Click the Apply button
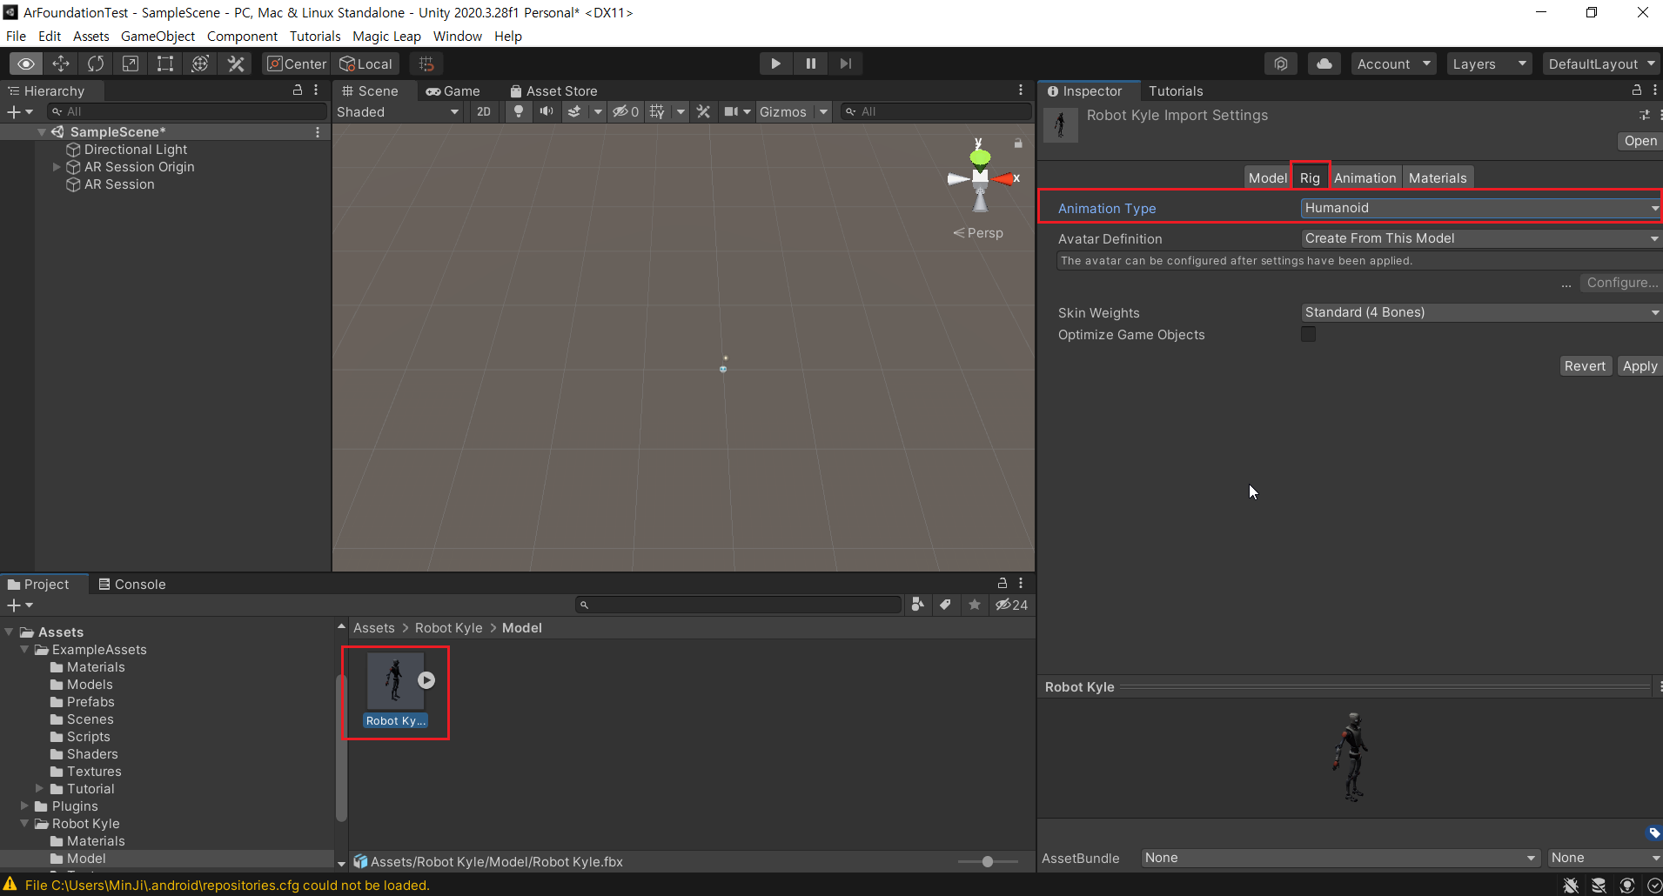Viewport: 1663px width, 896px height. 1640,366
